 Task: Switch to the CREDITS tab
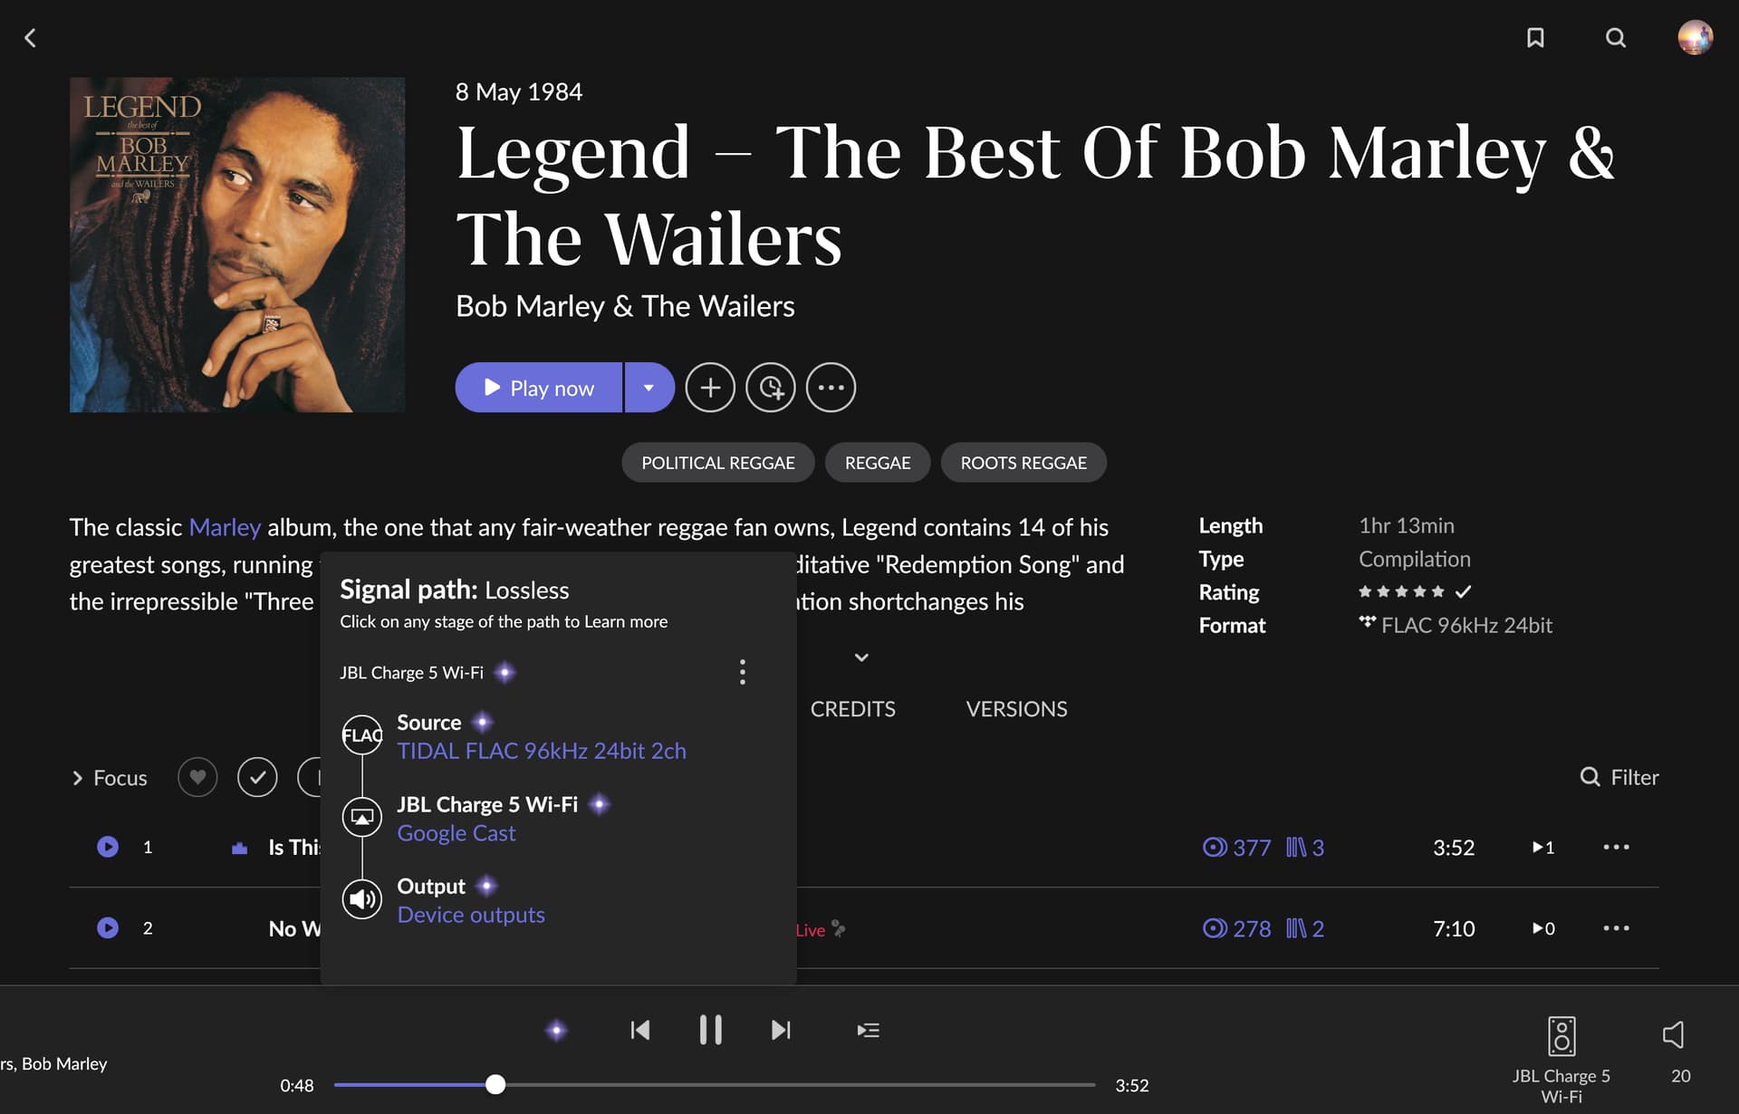pyautogui.click(x=852, y=709)
